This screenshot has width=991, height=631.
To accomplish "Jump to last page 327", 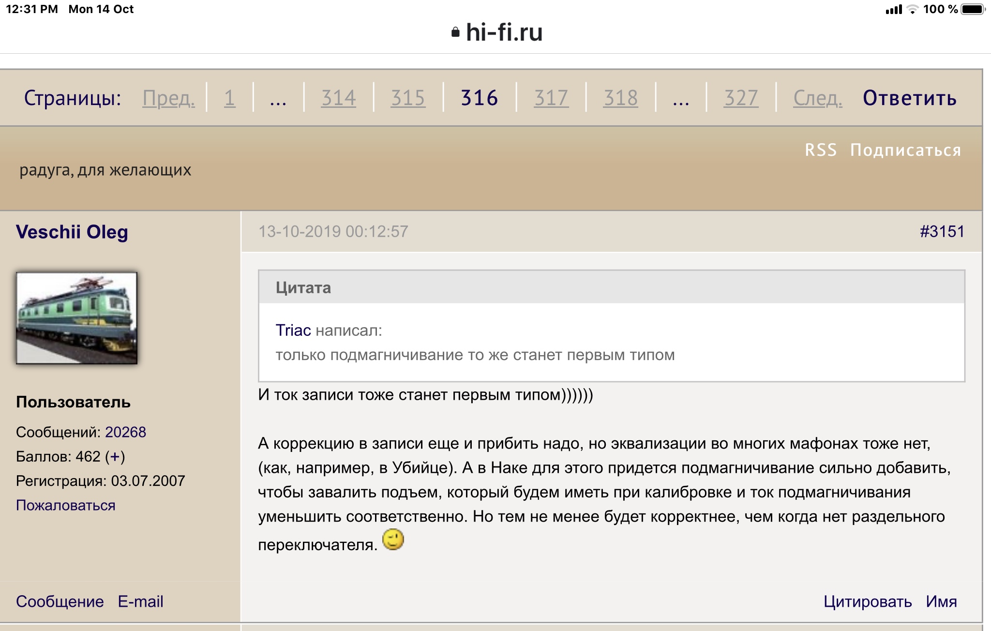I will (x=740, y=98).
